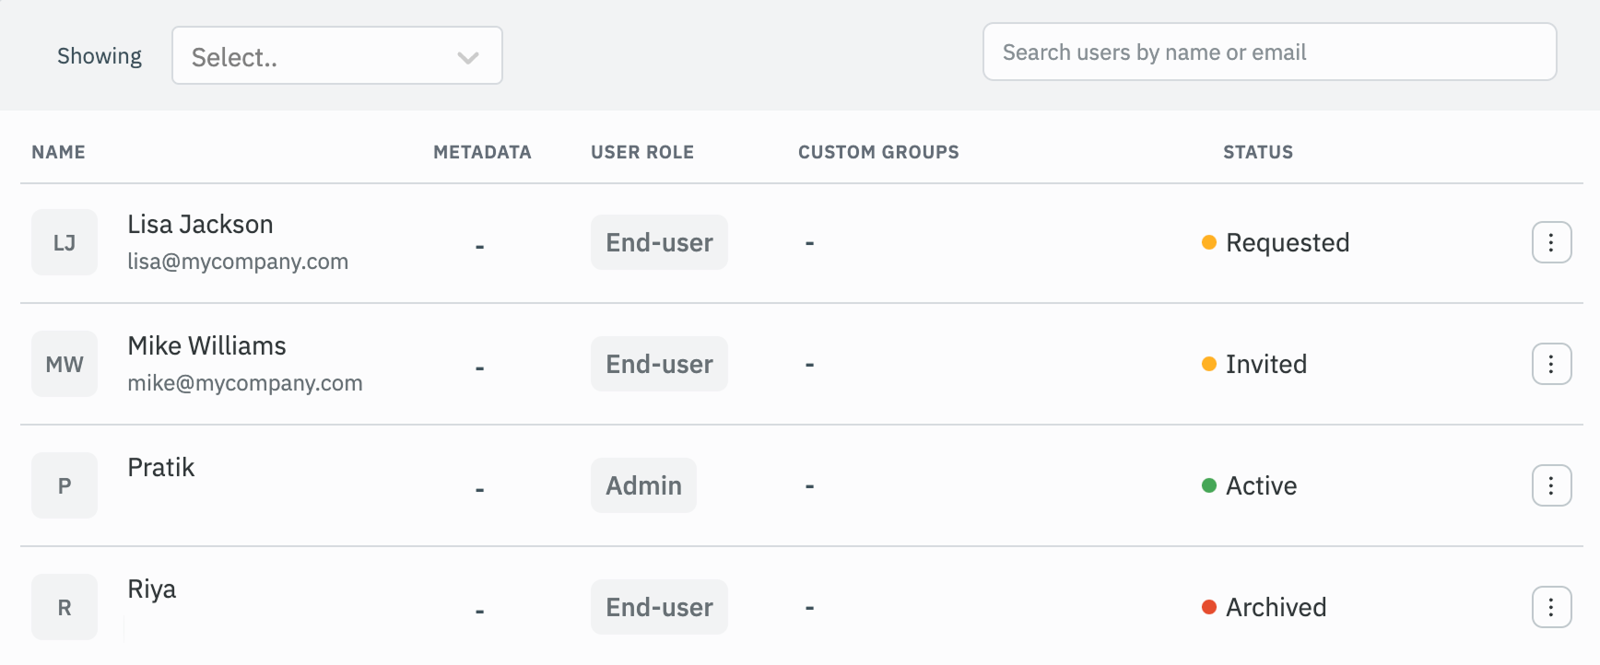The width and height of the screenshot is (1600, 665).
Task: Open the three-dot menu for Mike Williams
Action: click(x=1551, y=364)
